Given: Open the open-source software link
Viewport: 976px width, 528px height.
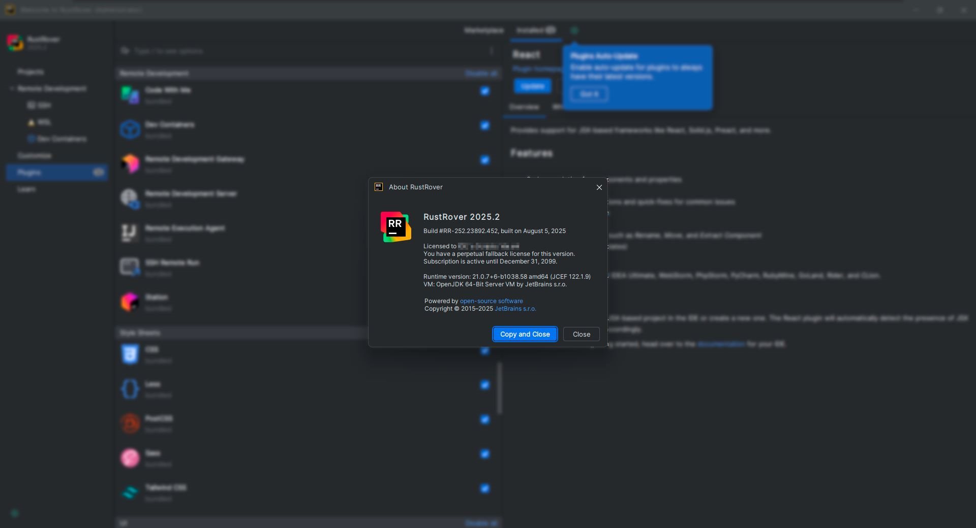Looking at the screenshot, I should point(491,301).
